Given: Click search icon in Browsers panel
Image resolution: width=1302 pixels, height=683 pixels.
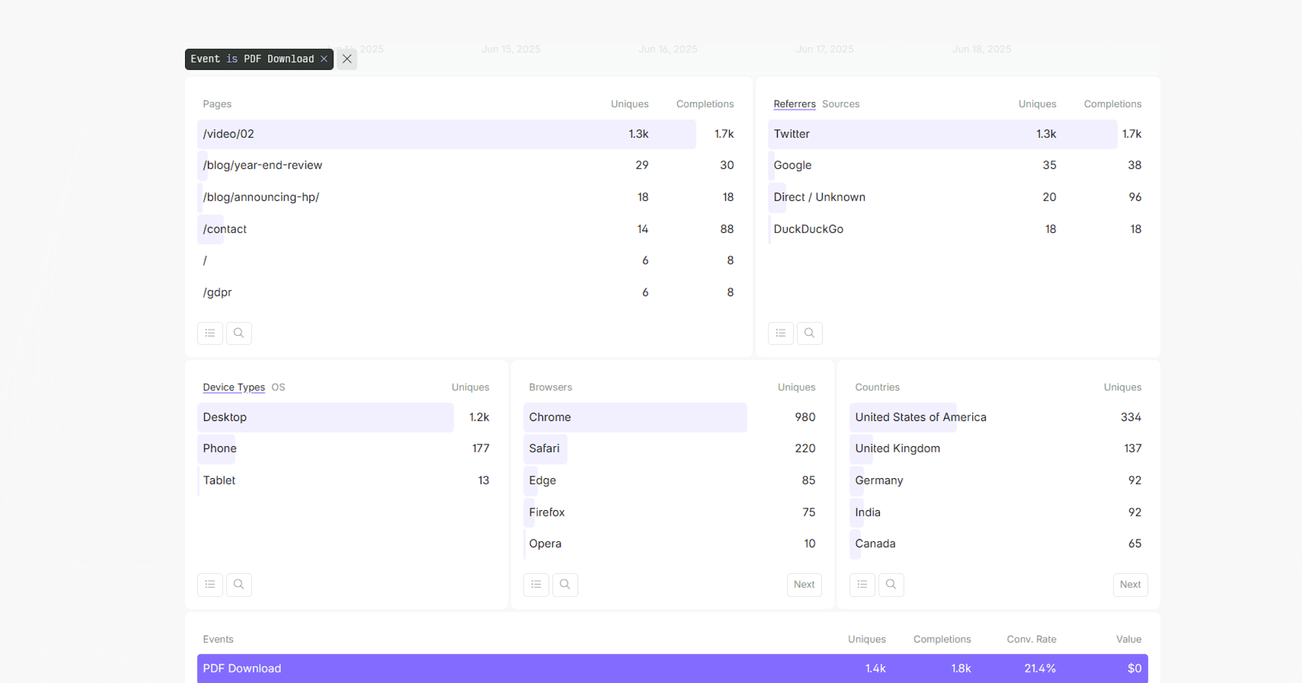Looking at the screenshot, I should pos(565,584).
